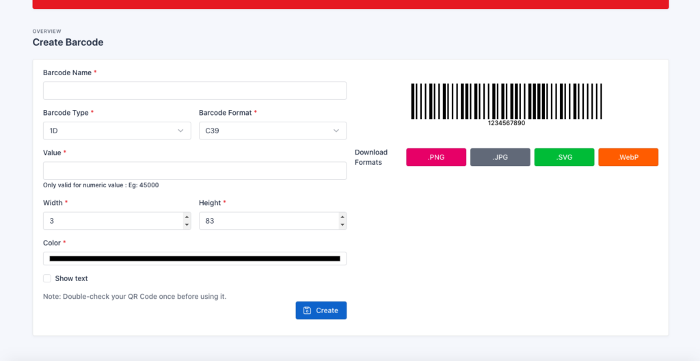Download barcode as .JPG
Image resolution: width=700 pixels, height=361 pixels.
(x=500, y=157)
